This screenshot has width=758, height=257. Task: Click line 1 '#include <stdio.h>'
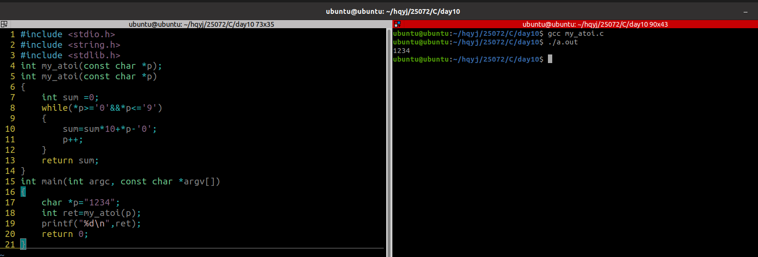click(67, 34)
